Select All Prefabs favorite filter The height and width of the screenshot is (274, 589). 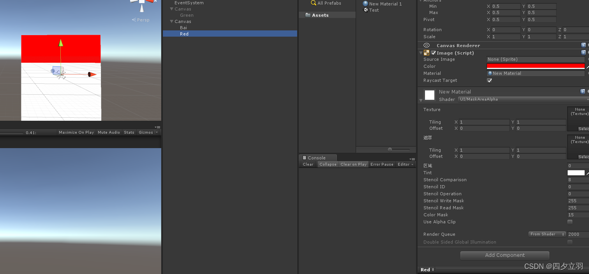tap(329, 3)
